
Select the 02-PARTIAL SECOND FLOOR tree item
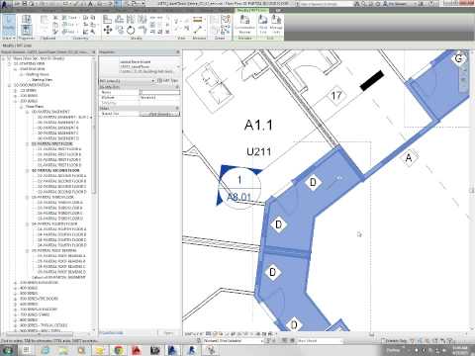(x=55, y=171)
